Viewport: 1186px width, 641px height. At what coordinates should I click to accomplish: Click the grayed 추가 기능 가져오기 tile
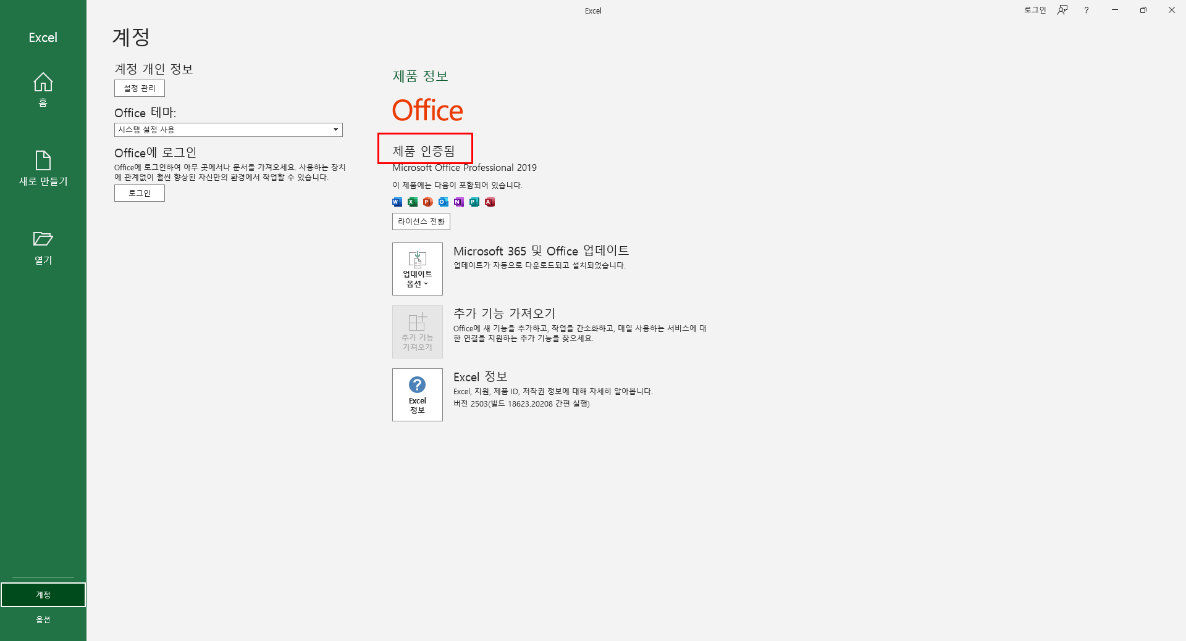tap(418, 332)
